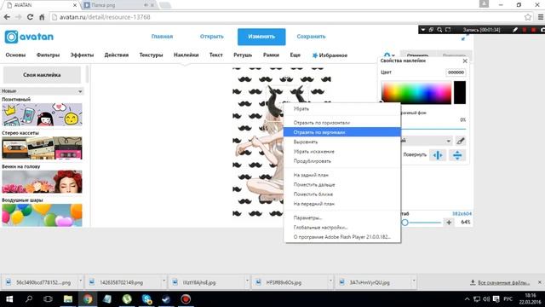The width and height of the screenshot is (545, 307).
Task: Reload the page in the browser
Action: click(x=30, y=17)
